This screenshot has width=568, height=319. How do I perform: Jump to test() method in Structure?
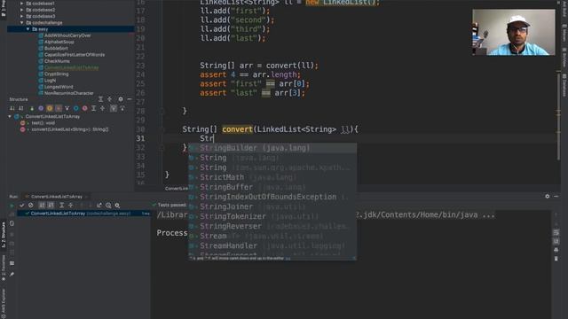point(43,123)
